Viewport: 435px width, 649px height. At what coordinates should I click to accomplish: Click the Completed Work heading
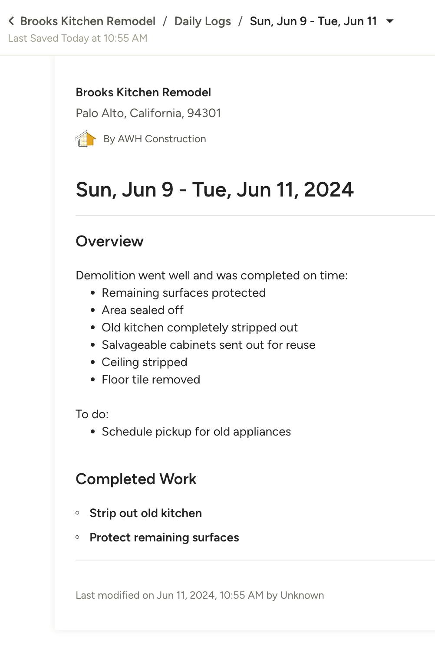[136, 479]
